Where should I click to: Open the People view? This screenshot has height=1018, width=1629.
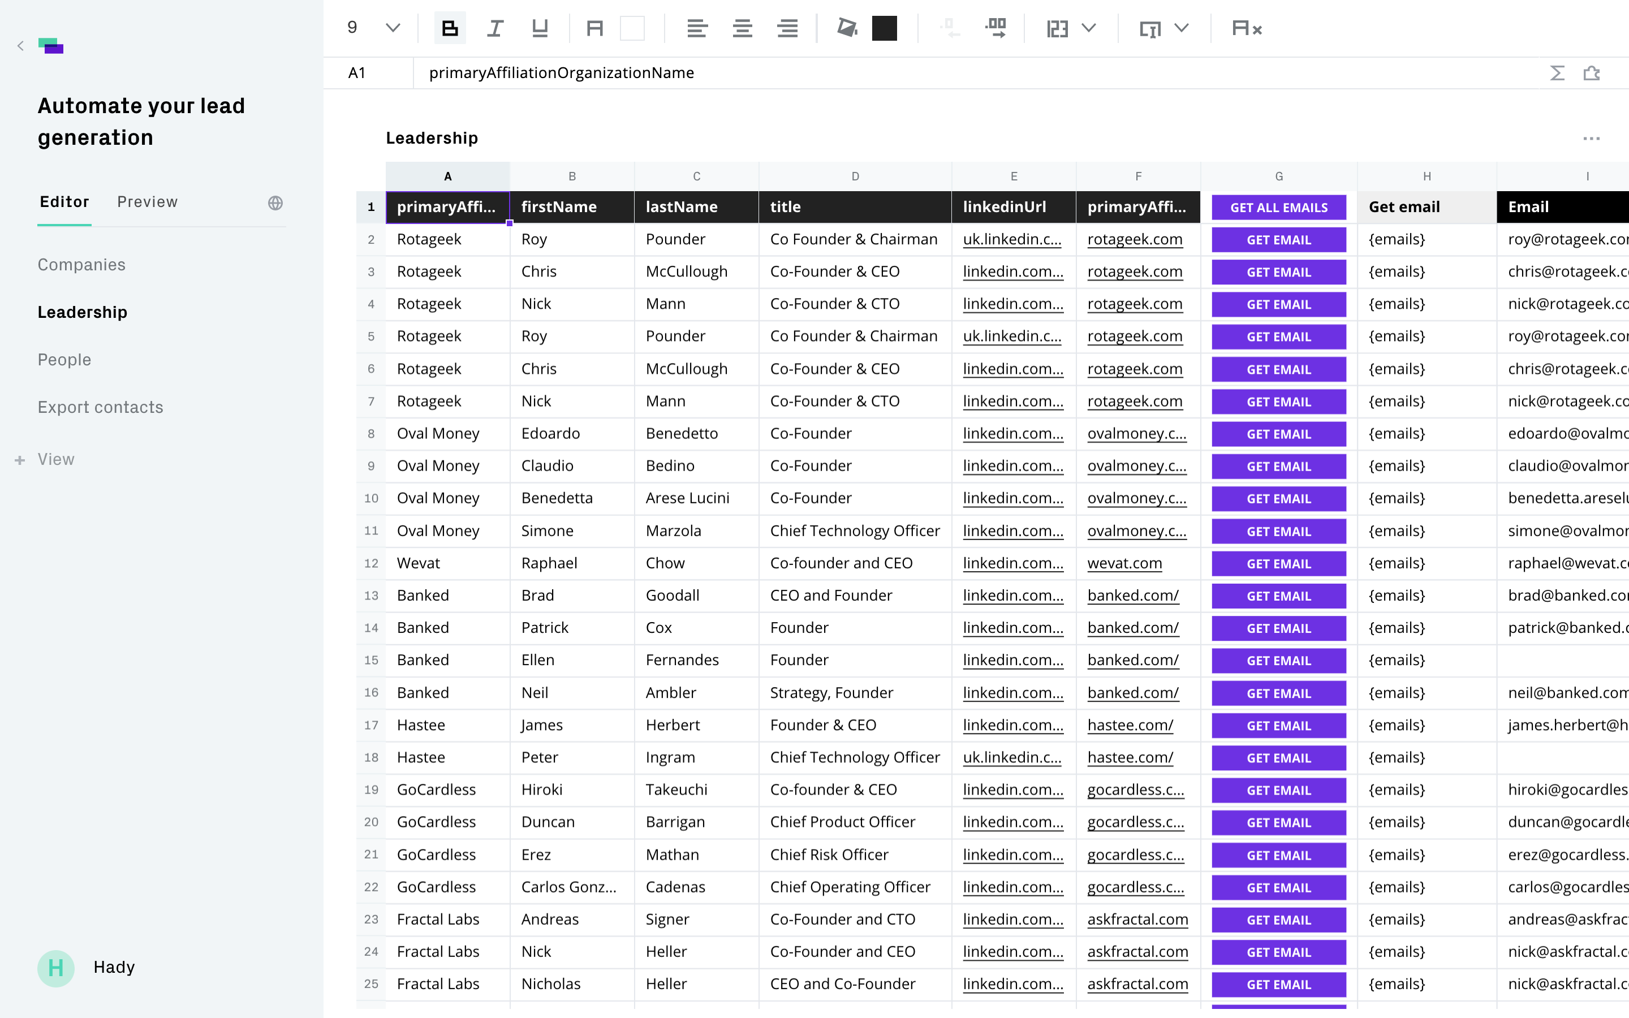(64, 360)
